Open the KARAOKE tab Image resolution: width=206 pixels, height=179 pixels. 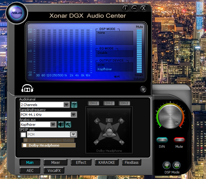tap(107, 162)
